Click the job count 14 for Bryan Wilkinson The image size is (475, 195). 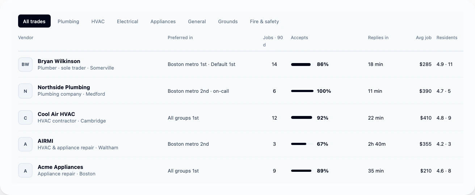[x=274, y=65]
